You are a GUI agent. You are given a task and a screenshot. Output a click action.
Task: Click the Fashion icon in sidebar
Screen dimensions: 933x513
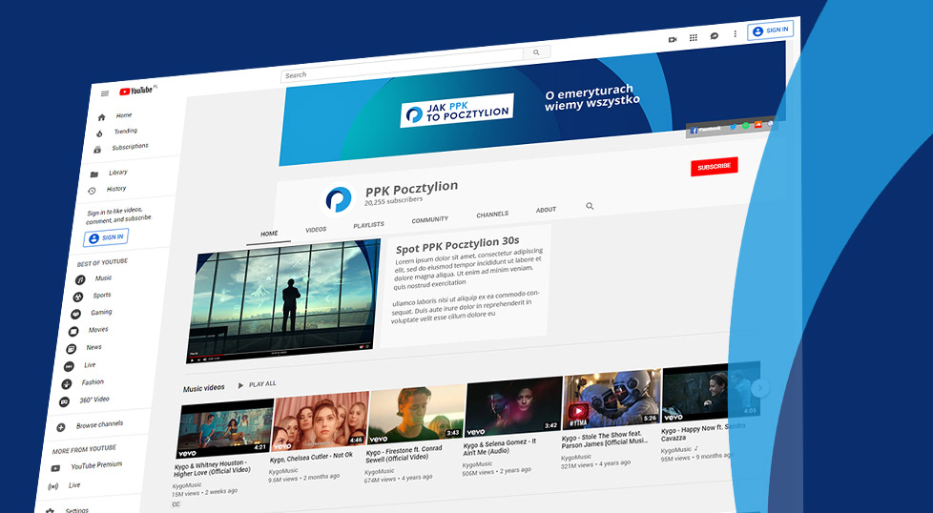pos(67,384)
